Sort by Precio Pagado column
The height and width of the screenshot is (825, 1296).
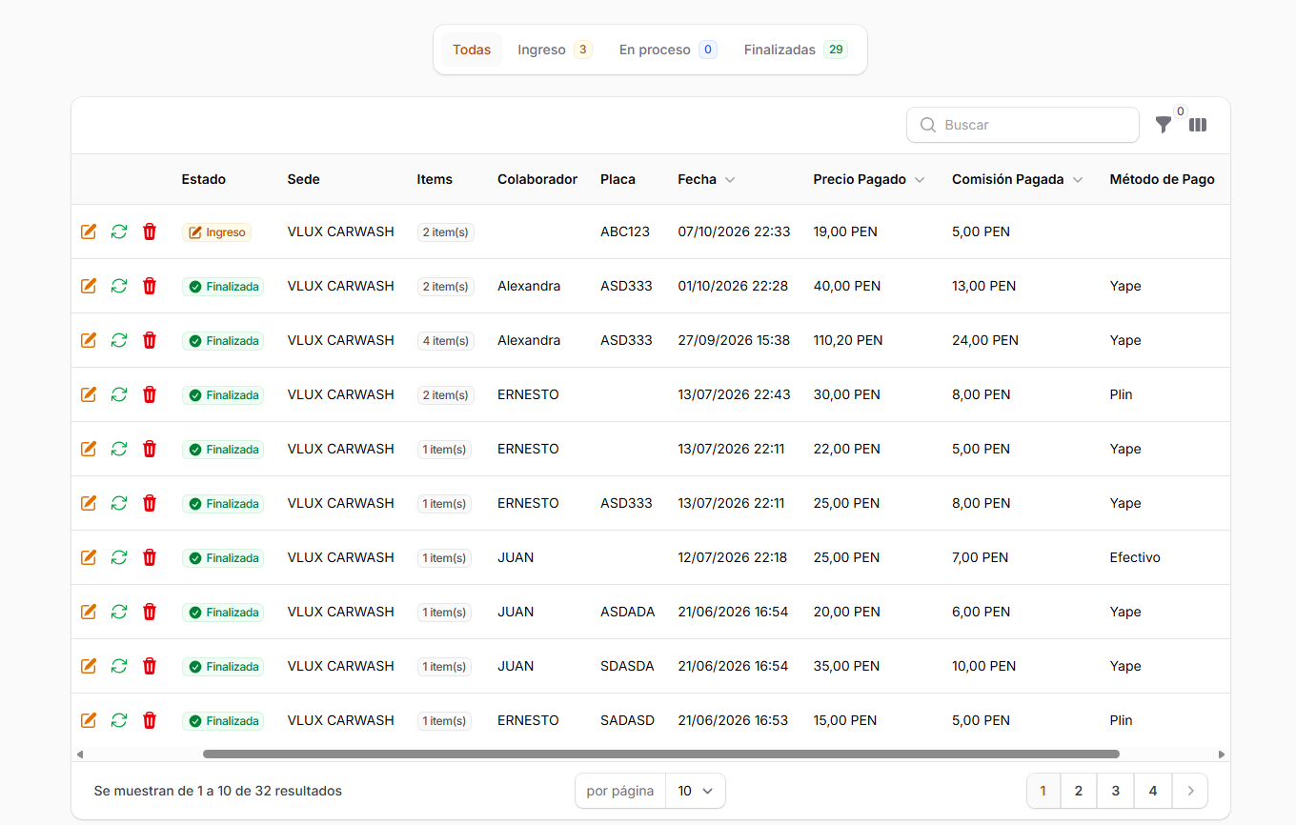pyautogui.click(x=869, y=179)
